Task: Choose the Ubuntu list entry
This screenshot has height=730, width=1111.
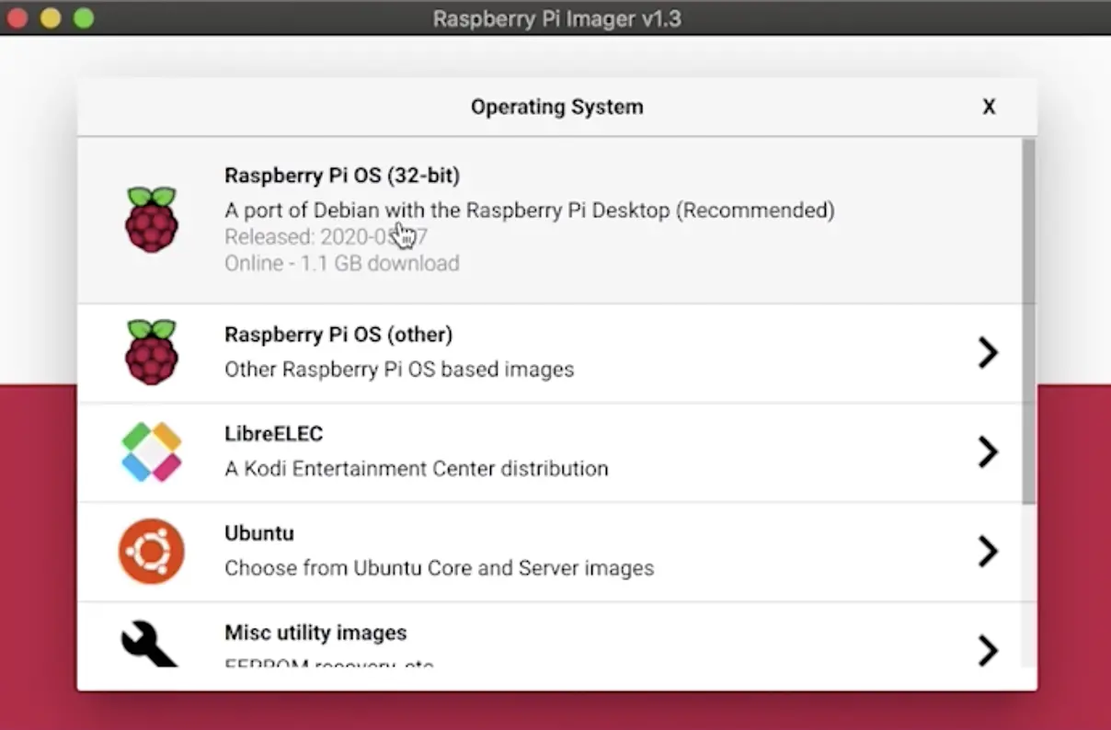Action: [460, 551]
